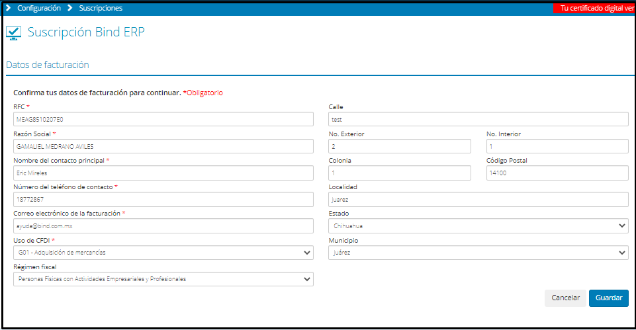Image resolution: width=636 pixels, height=330 pixels.
Task: Open the Estado dropdown showing Chihuahua
Action: [x=478, y=226]
